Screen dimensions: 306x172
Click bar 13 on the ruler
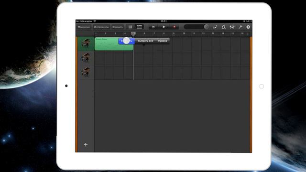213,33
